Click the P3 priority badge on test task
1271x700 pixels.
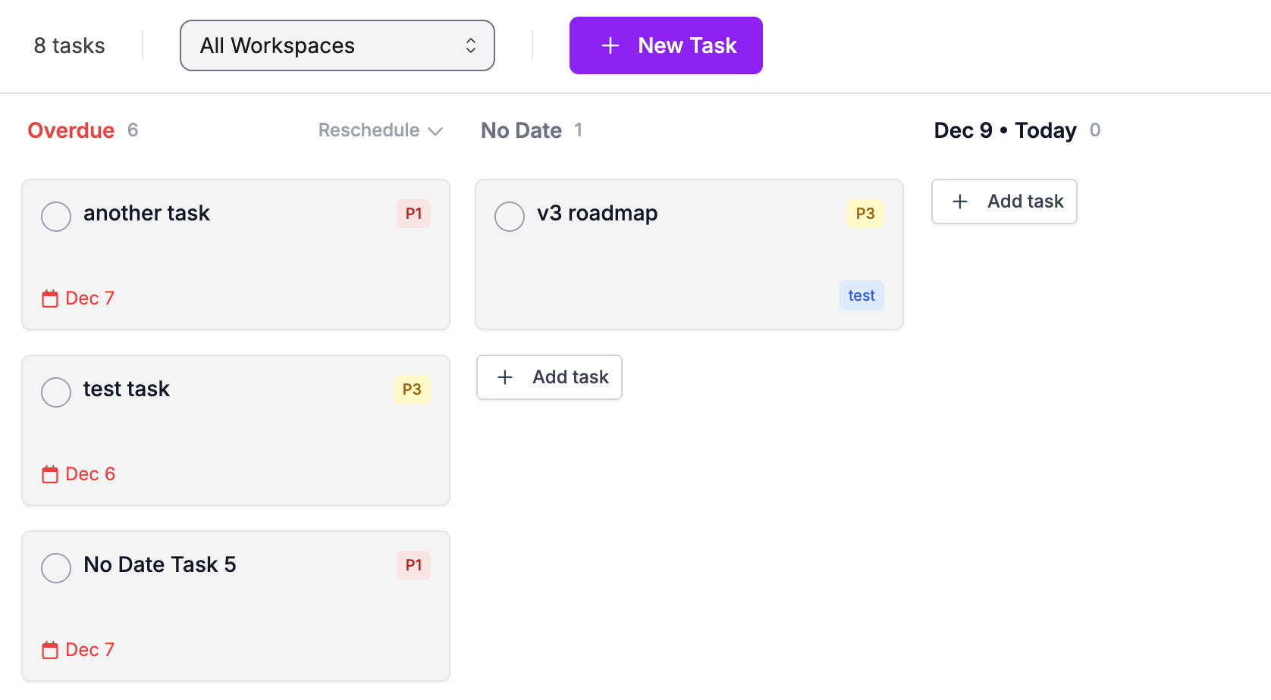pos(412,389)
